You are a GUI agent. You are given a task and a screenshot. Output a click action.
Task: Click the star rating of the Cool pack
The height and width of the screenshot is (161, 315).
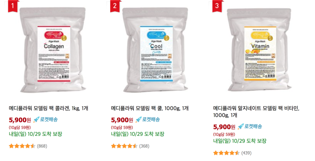[124, 146]
